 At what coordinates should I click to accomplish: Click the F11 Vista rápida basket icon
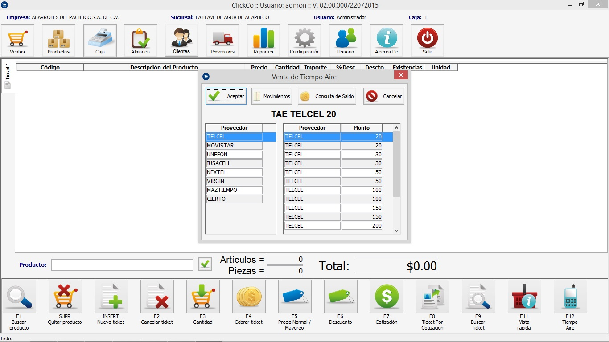pos(524,296)
